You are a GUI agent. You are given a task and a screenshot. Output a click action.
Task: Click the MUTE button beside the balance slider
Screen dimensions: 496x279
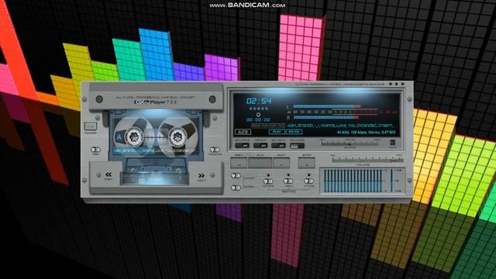(x=393, y=143)
